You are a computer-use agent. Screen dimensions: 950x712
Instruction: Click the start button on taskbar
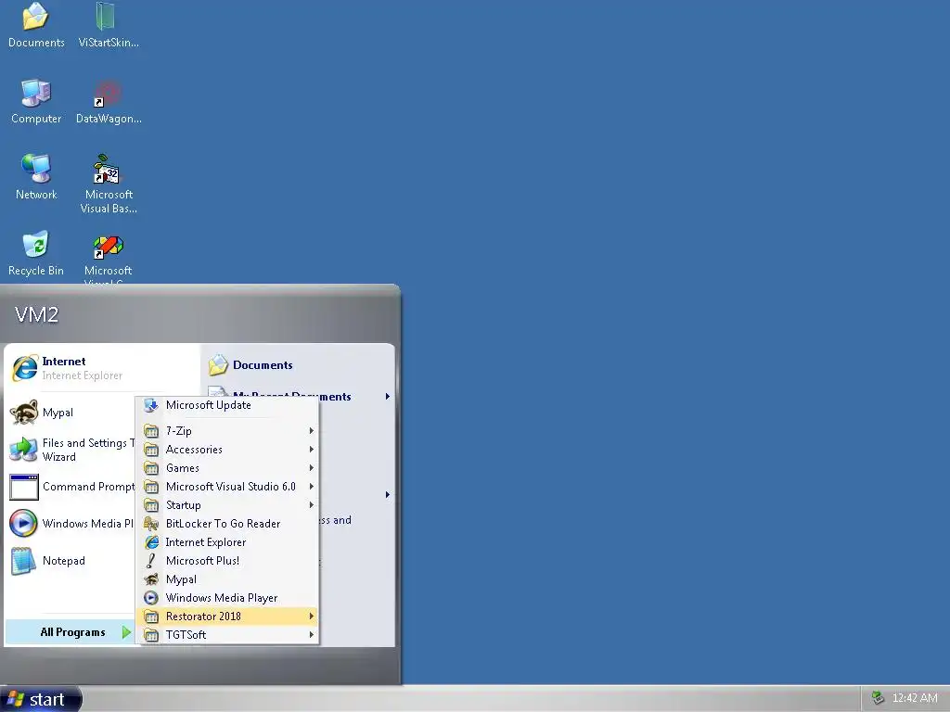click(41, 699)
